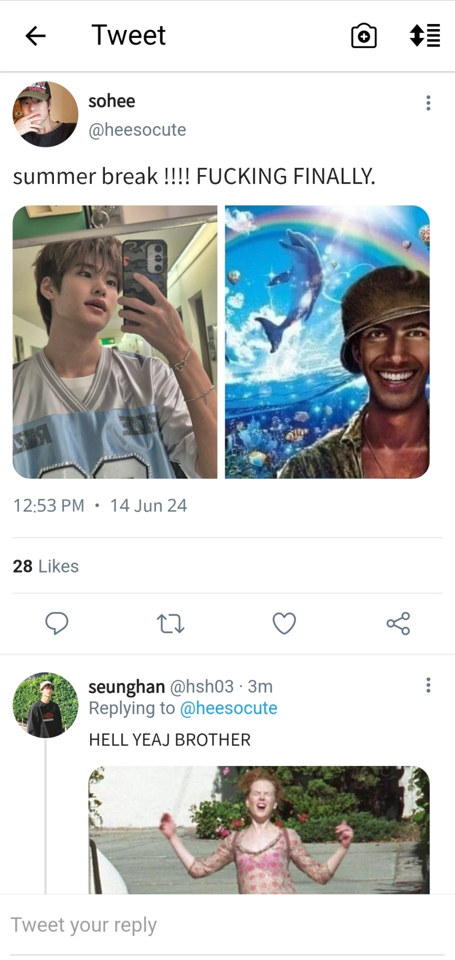The image size is (455, 960).
Task: Open seunghan's profile avatar
Action: pos(45,705)
